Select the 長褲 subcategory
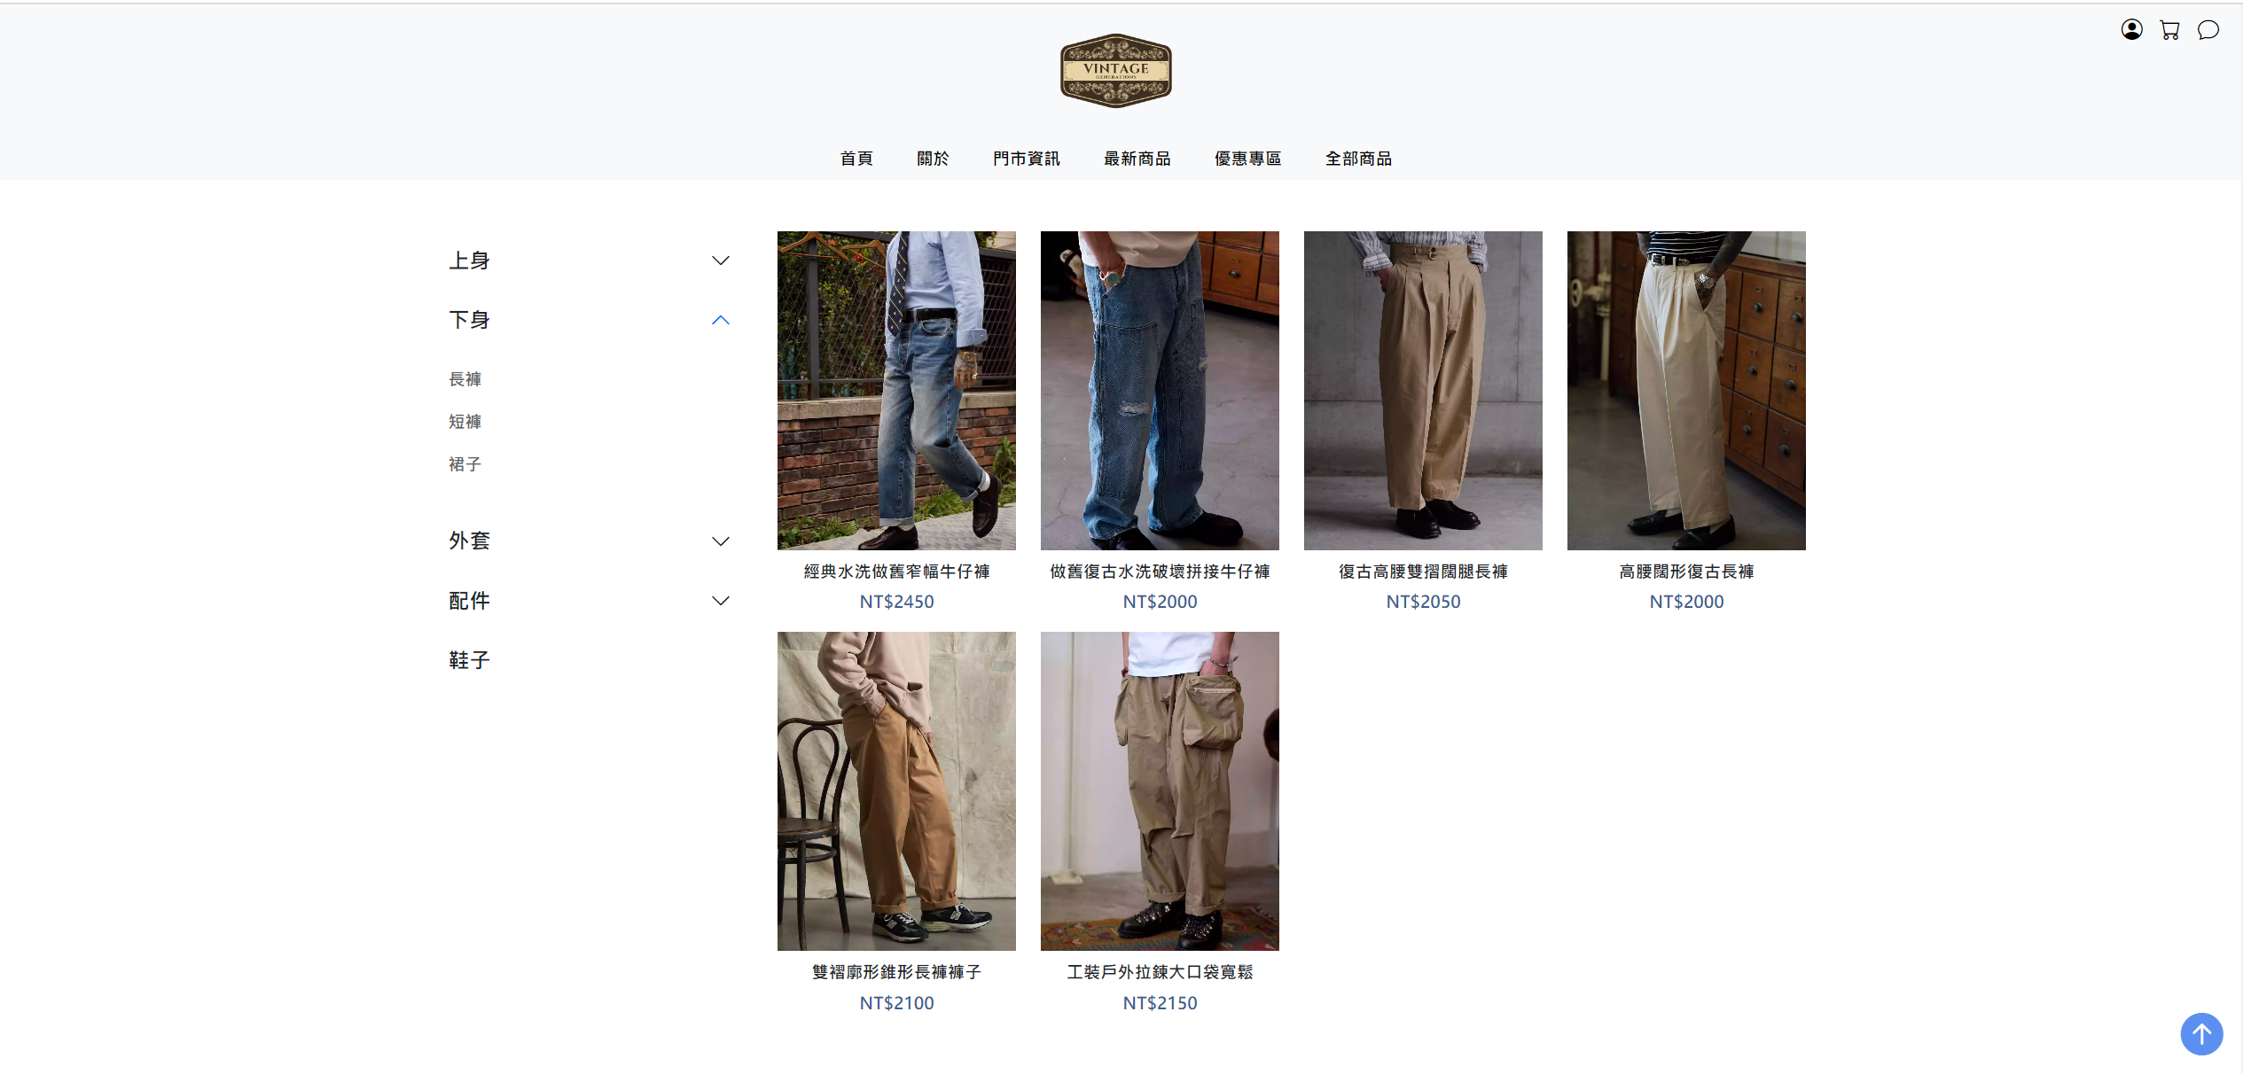The height and width of the screenshot is (1074, 2243). click(x=465, y=379)
